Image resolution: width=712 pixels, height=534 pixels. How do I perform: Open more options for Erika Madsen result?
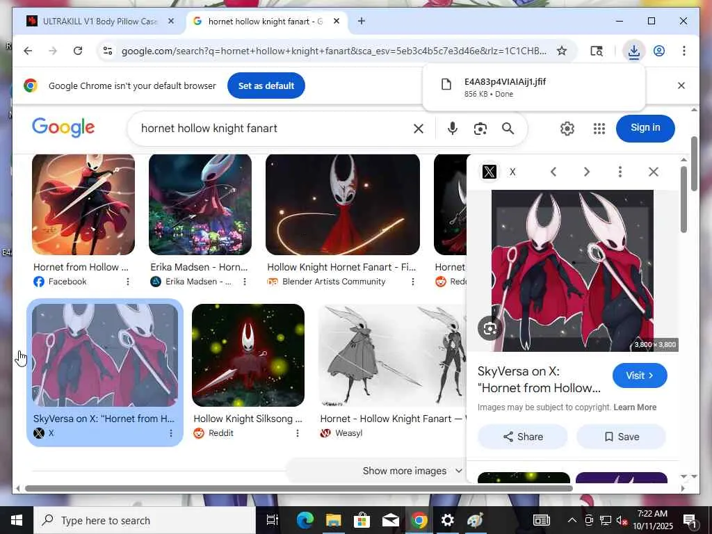(x=244, y=282)
